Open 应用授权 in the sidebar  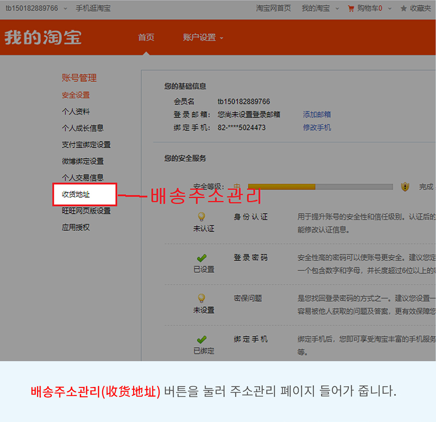[76, 227]
